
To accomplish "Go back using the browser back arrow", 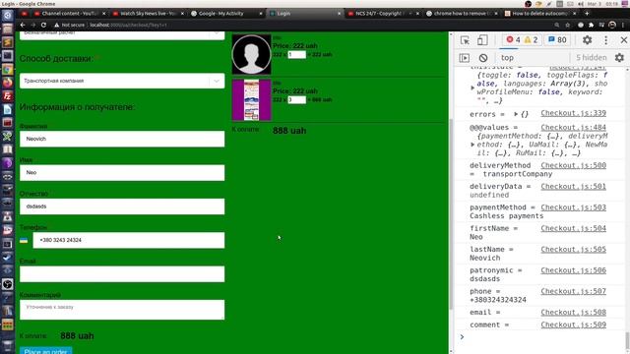I will [x=23, y=25].
